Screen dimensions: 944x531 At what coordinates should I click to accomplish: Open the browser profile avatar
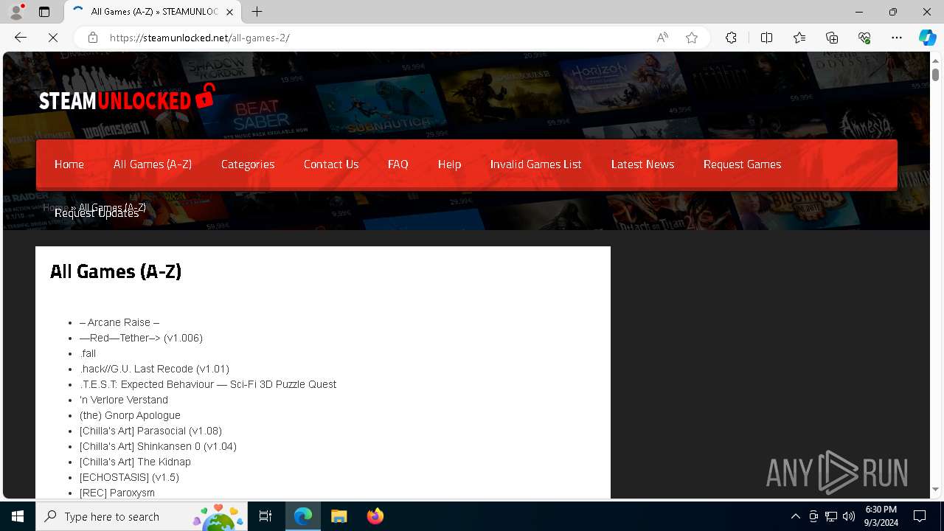(16, 12)
